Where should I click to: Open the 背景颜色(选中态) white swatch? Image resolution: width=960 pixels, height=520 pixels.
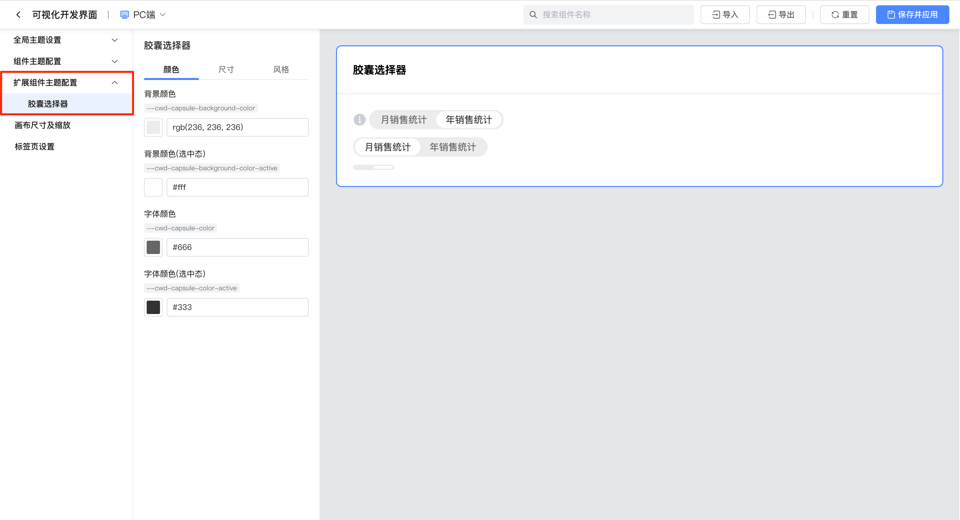coord(153,187)
